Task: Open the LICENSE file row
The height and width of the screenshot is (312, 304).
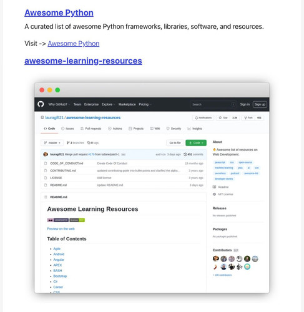Action: [x=124, y=178]
